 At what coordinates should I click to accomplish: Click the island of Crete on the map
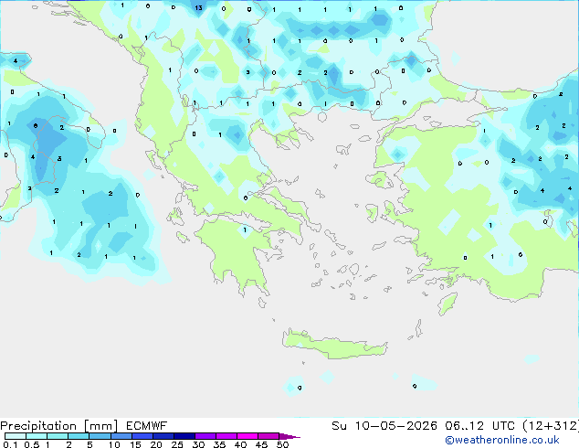point(334,346)
